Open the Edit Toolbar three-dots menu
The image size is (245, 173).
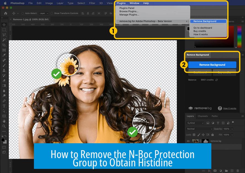pyautogui.click(x=4, y=131)
